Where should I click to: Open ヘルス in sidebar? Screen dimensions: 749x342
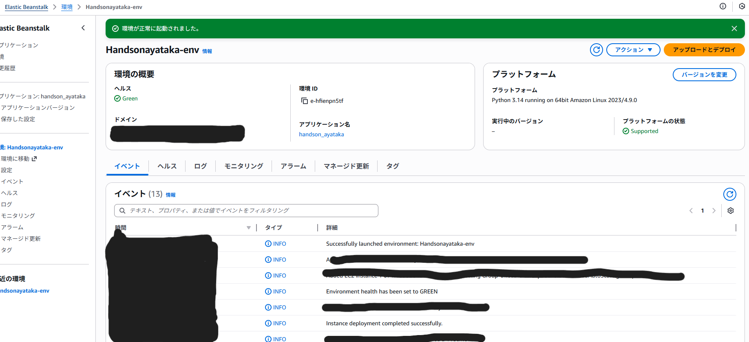pyautogui.click(x=9, y=193)
